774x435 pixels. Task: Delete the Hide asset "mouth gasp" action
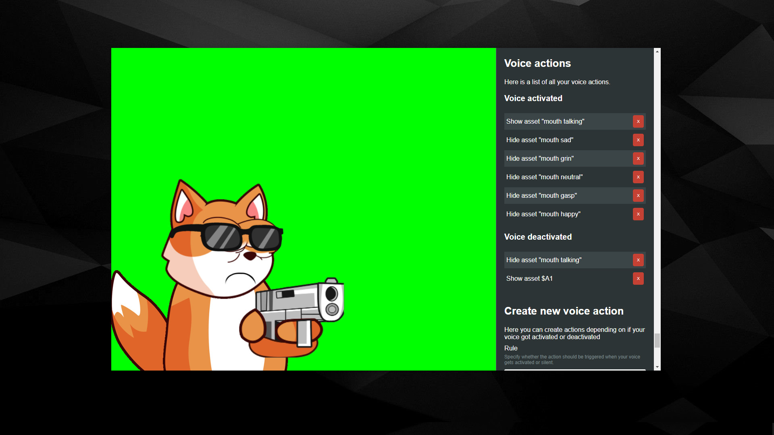(x=638, y=195)
